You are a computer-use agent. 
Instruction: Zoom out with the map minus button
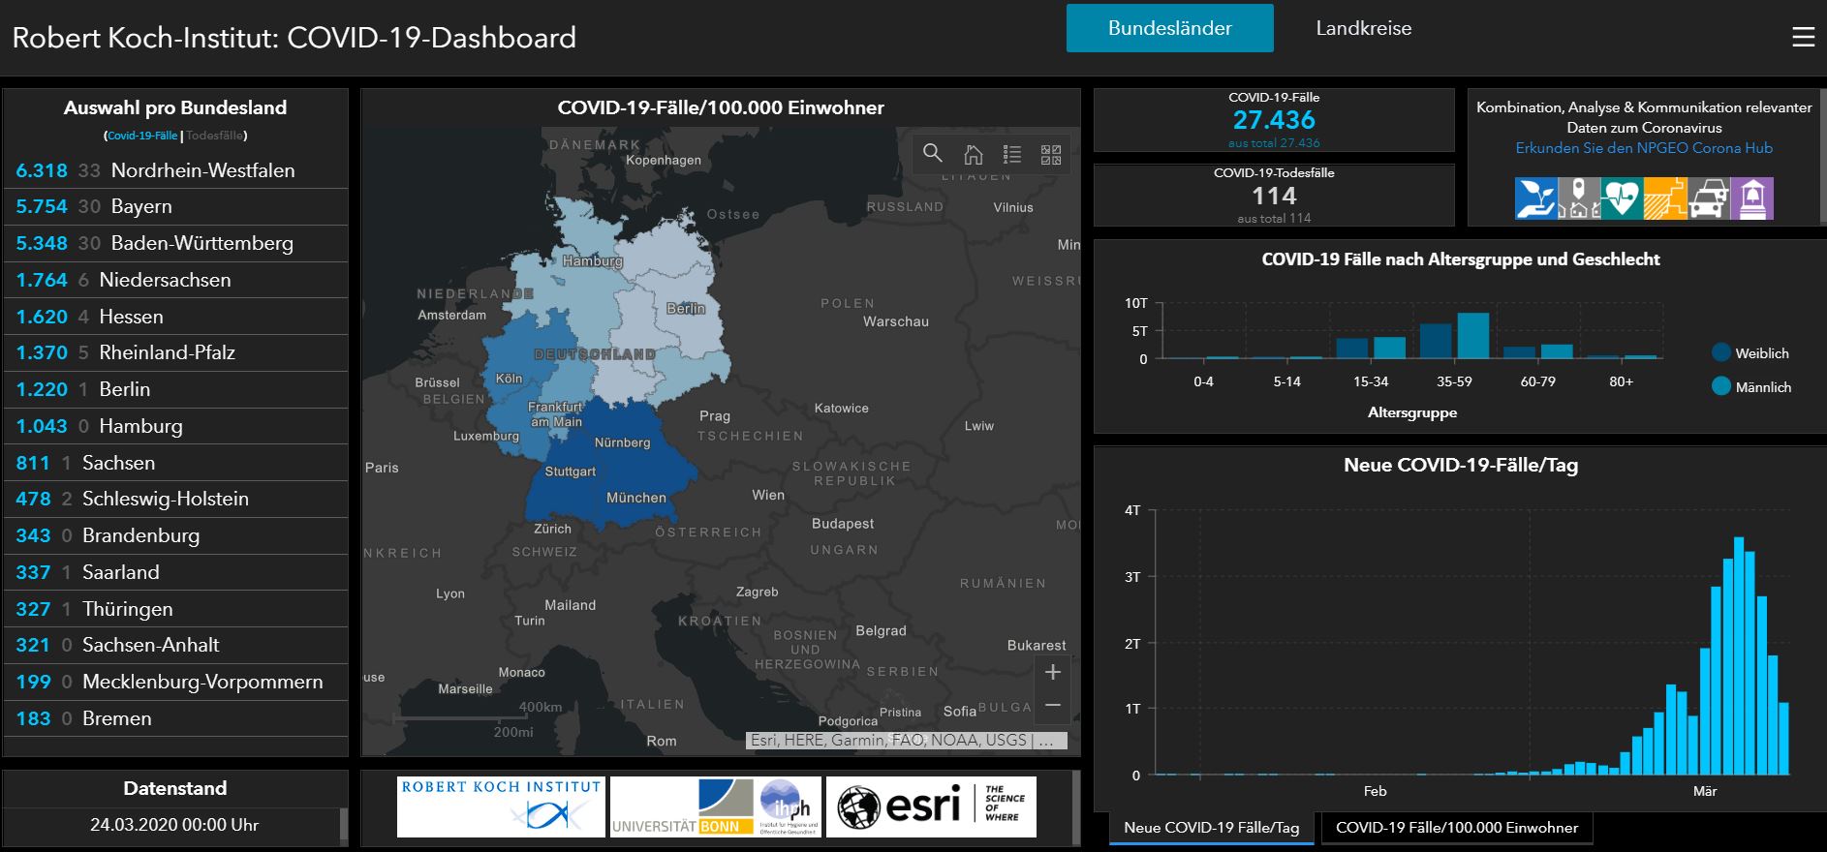(x=1053, y=705)
